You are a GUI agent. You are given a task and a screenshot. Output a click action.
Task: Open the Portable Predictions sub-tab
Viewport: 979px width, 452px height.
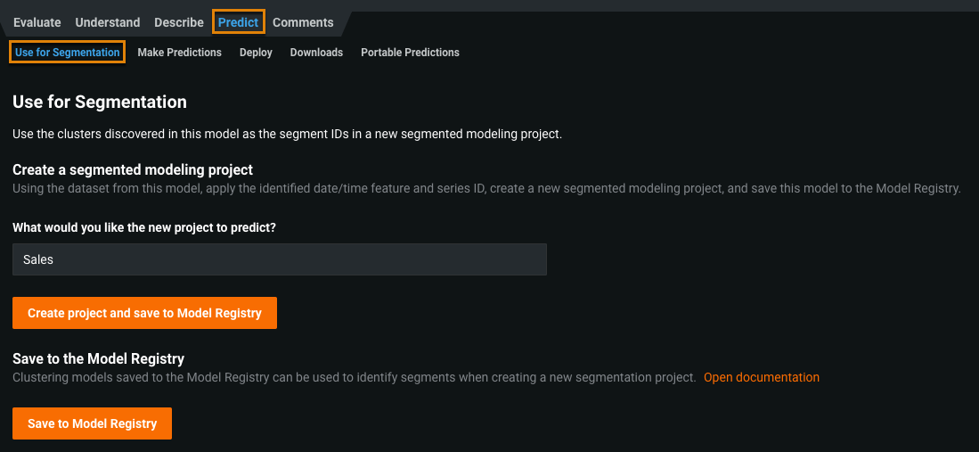pyautogui.click(x=410, y=53)
